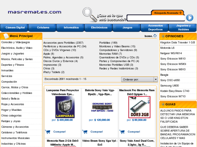Open Kingston falsificada memory guide
This screenshot has width=197, height=147.
point(177,116)
